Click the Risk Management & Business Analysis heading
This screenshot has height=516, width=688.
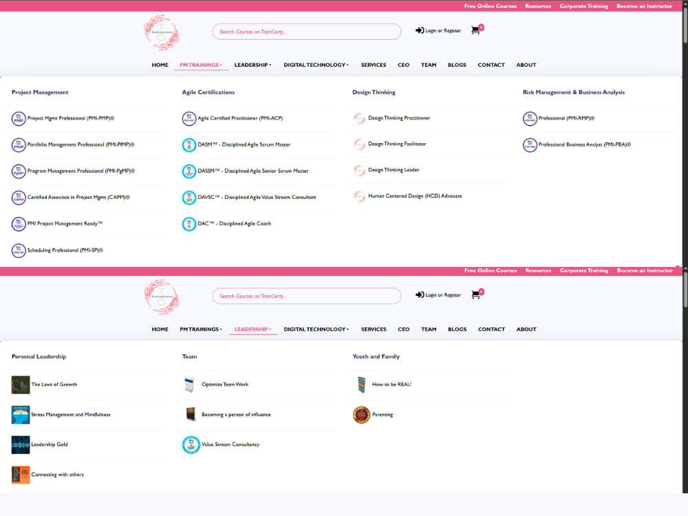[574, 92]
